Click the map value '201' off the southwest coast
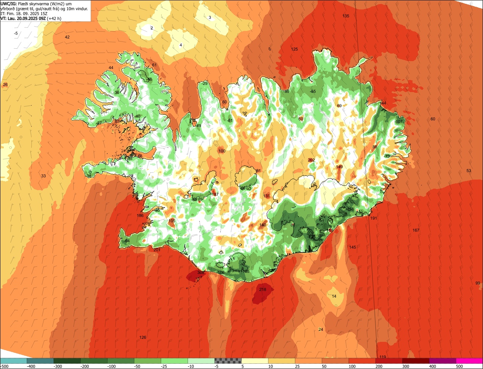Image resolution: width=483 pixels, height=369 pixels. (157, 250)
